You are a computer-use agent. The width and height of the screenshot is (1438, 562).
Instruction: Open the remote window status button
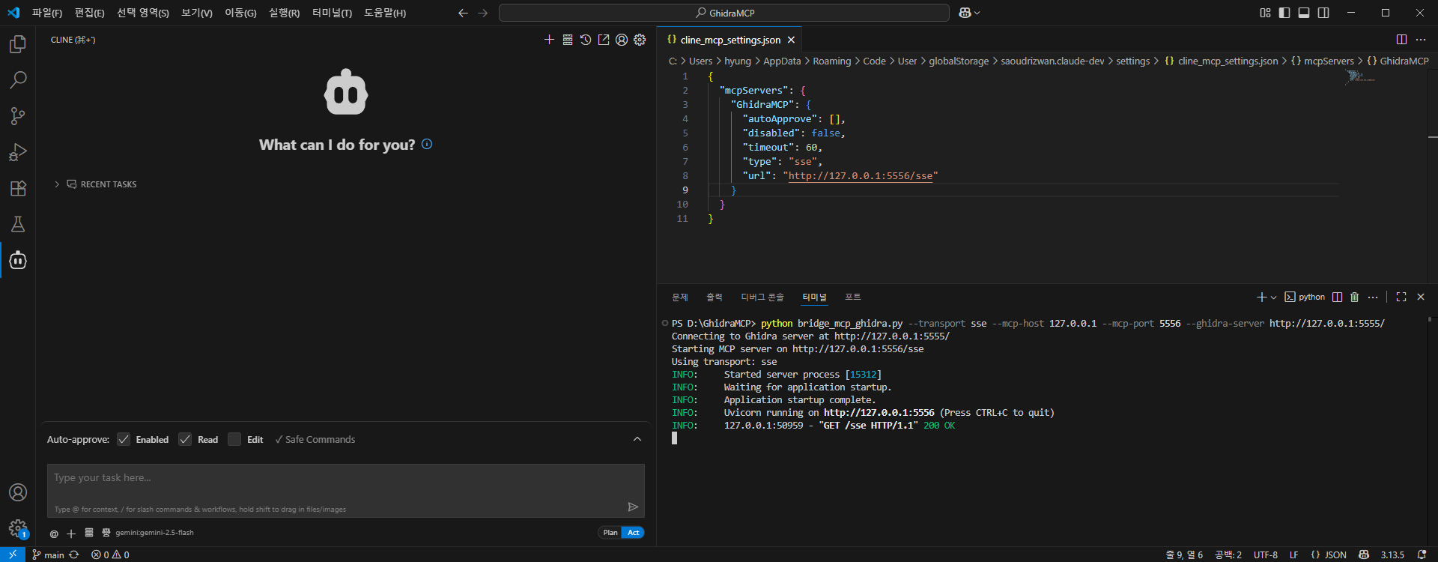(13, 555)
